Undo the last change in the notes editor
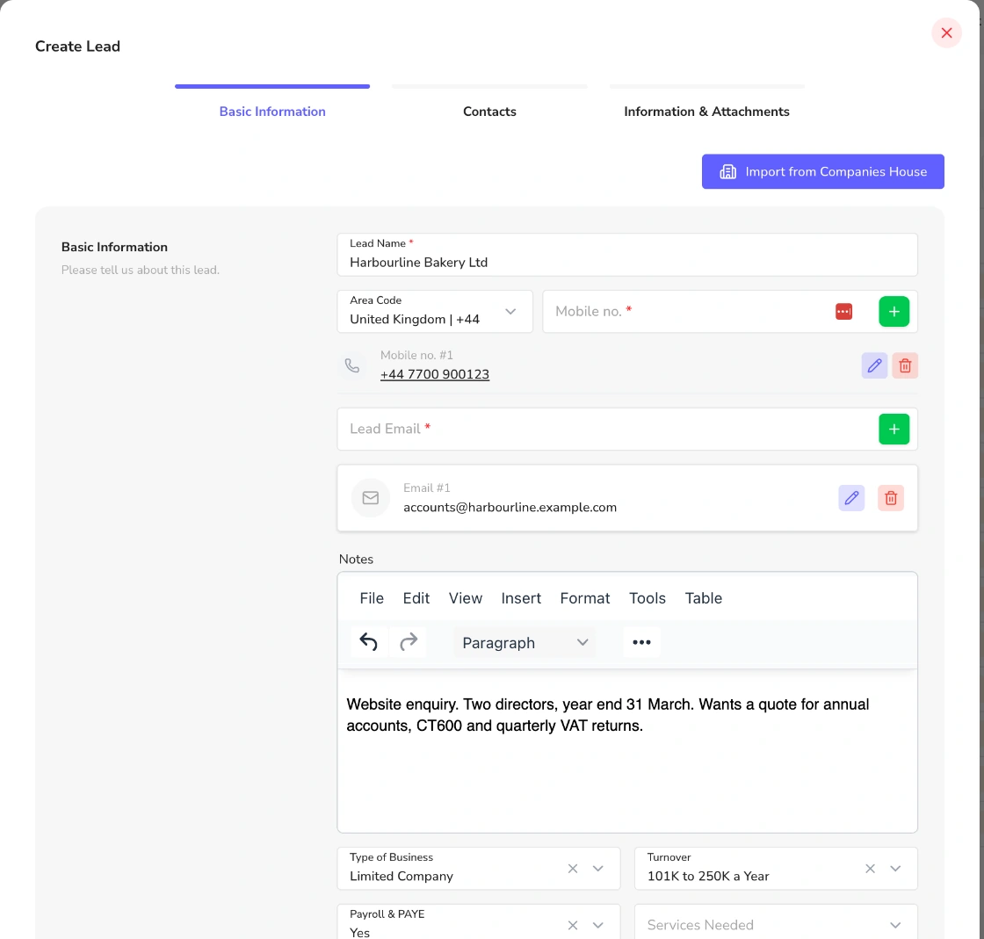The image size is (984, 939). [x=368, y=642]
